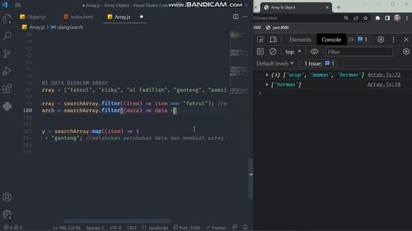
Task: Open a new Chrome tab
Action: (x=339, y=7)
